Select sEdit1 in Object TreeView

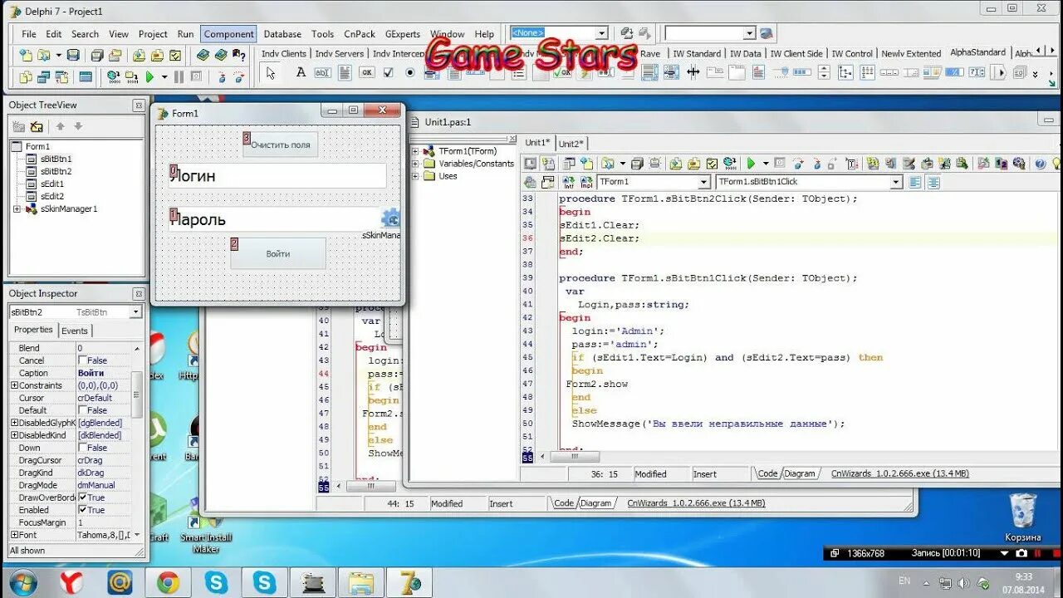click(51, 184)
